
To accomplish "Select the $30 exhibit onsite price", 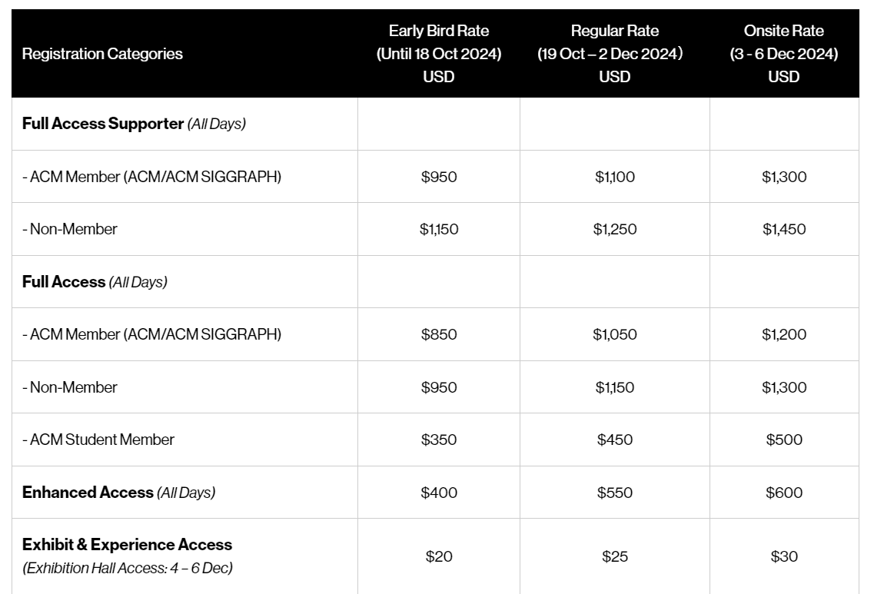I will point(784,556).
